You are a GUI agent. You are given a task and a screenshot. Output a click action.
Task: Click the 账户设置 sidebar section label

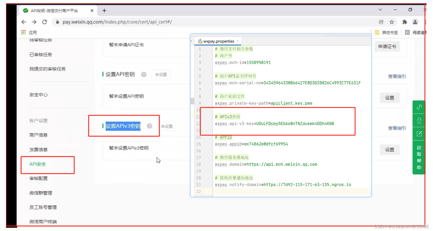tap(38, 121)
